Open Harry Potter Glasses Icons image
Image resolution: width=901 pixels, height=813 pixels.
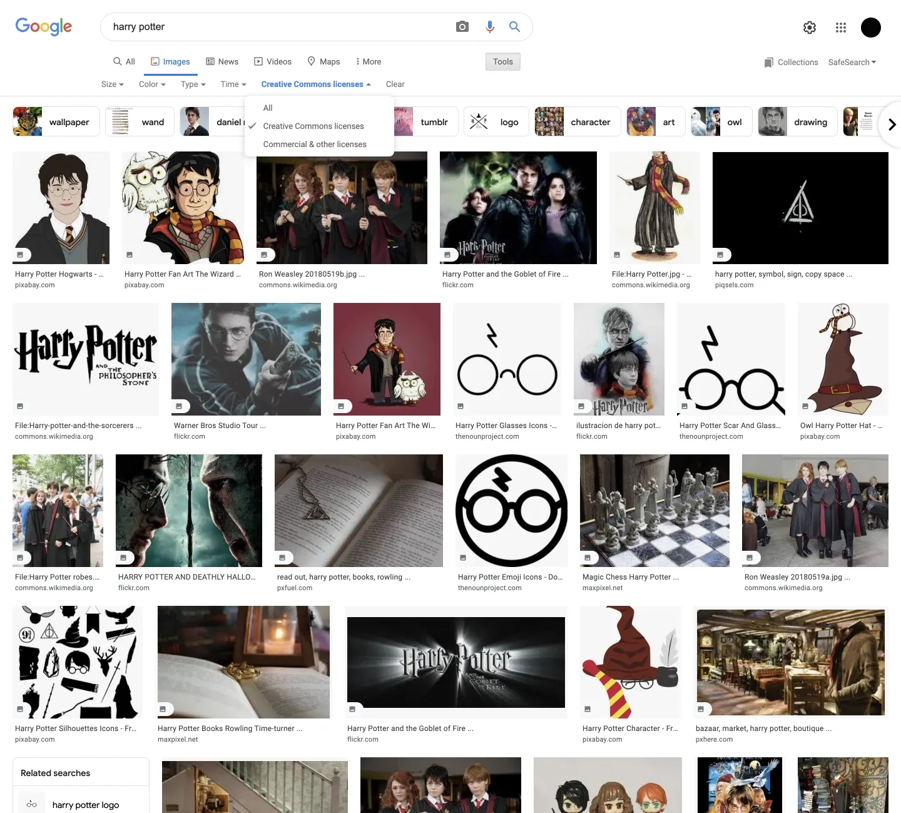(x=507, y=359)
